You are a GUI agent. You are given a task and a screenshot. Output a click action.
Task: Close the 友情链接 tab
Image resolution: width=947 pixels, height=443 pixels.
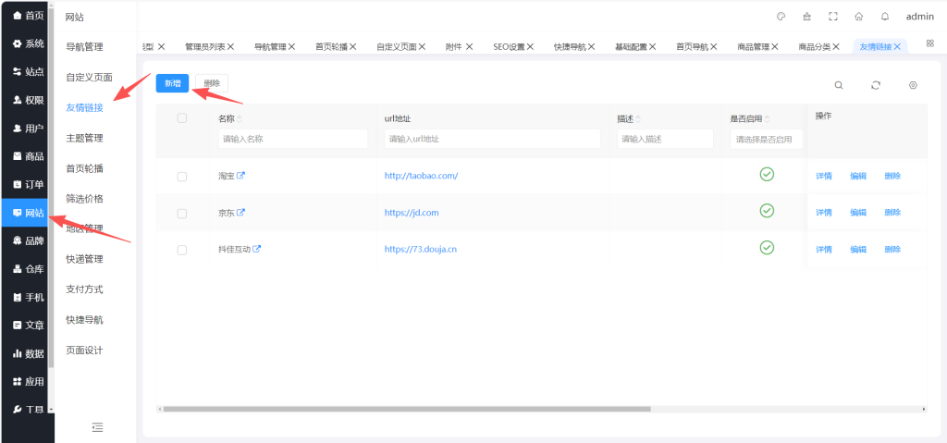pos(897,46)
